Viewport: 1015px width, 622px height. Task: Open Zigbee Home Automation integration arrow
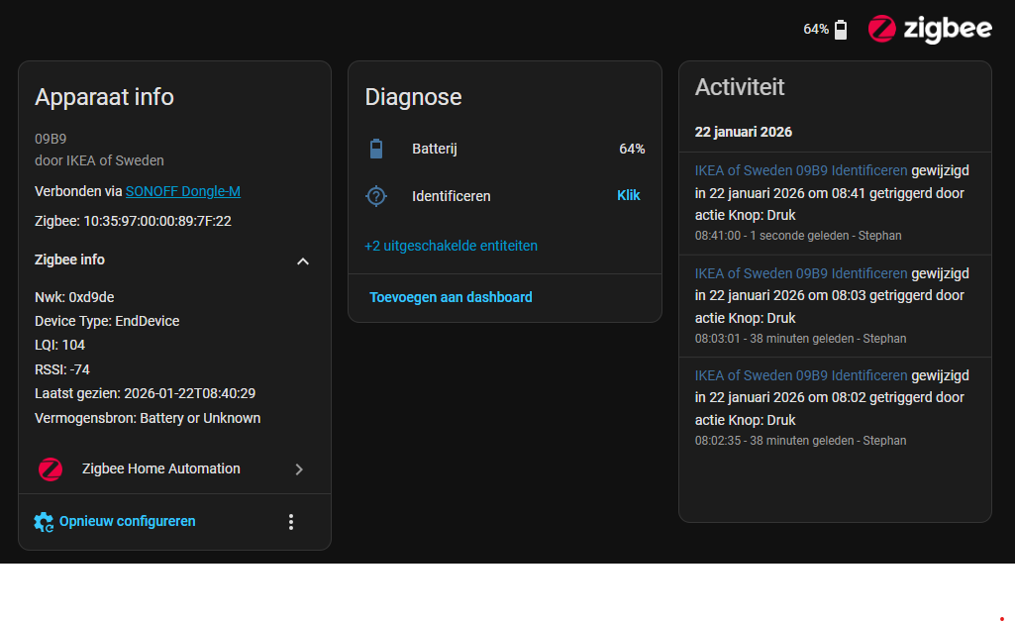299,469
